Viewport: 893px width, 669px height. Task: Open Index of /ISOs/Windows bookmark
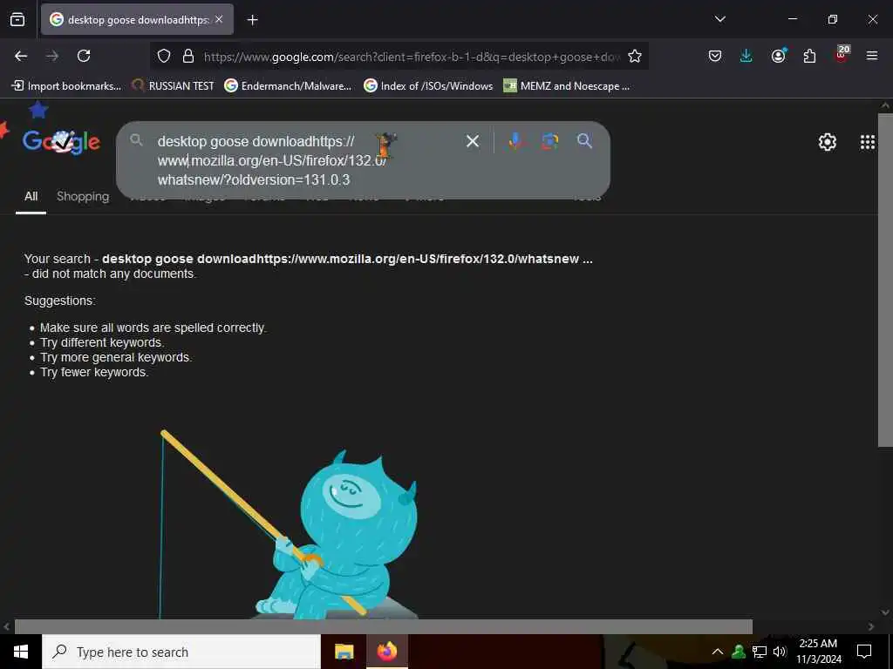click(428, 86)
